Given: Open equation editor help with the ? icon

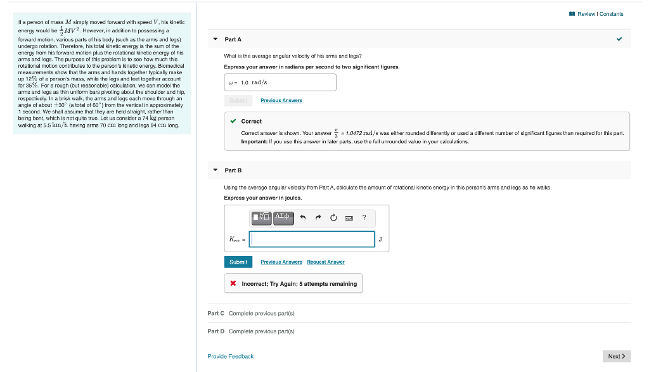Looking at the screenshot, I should click(x=364, y=218).
